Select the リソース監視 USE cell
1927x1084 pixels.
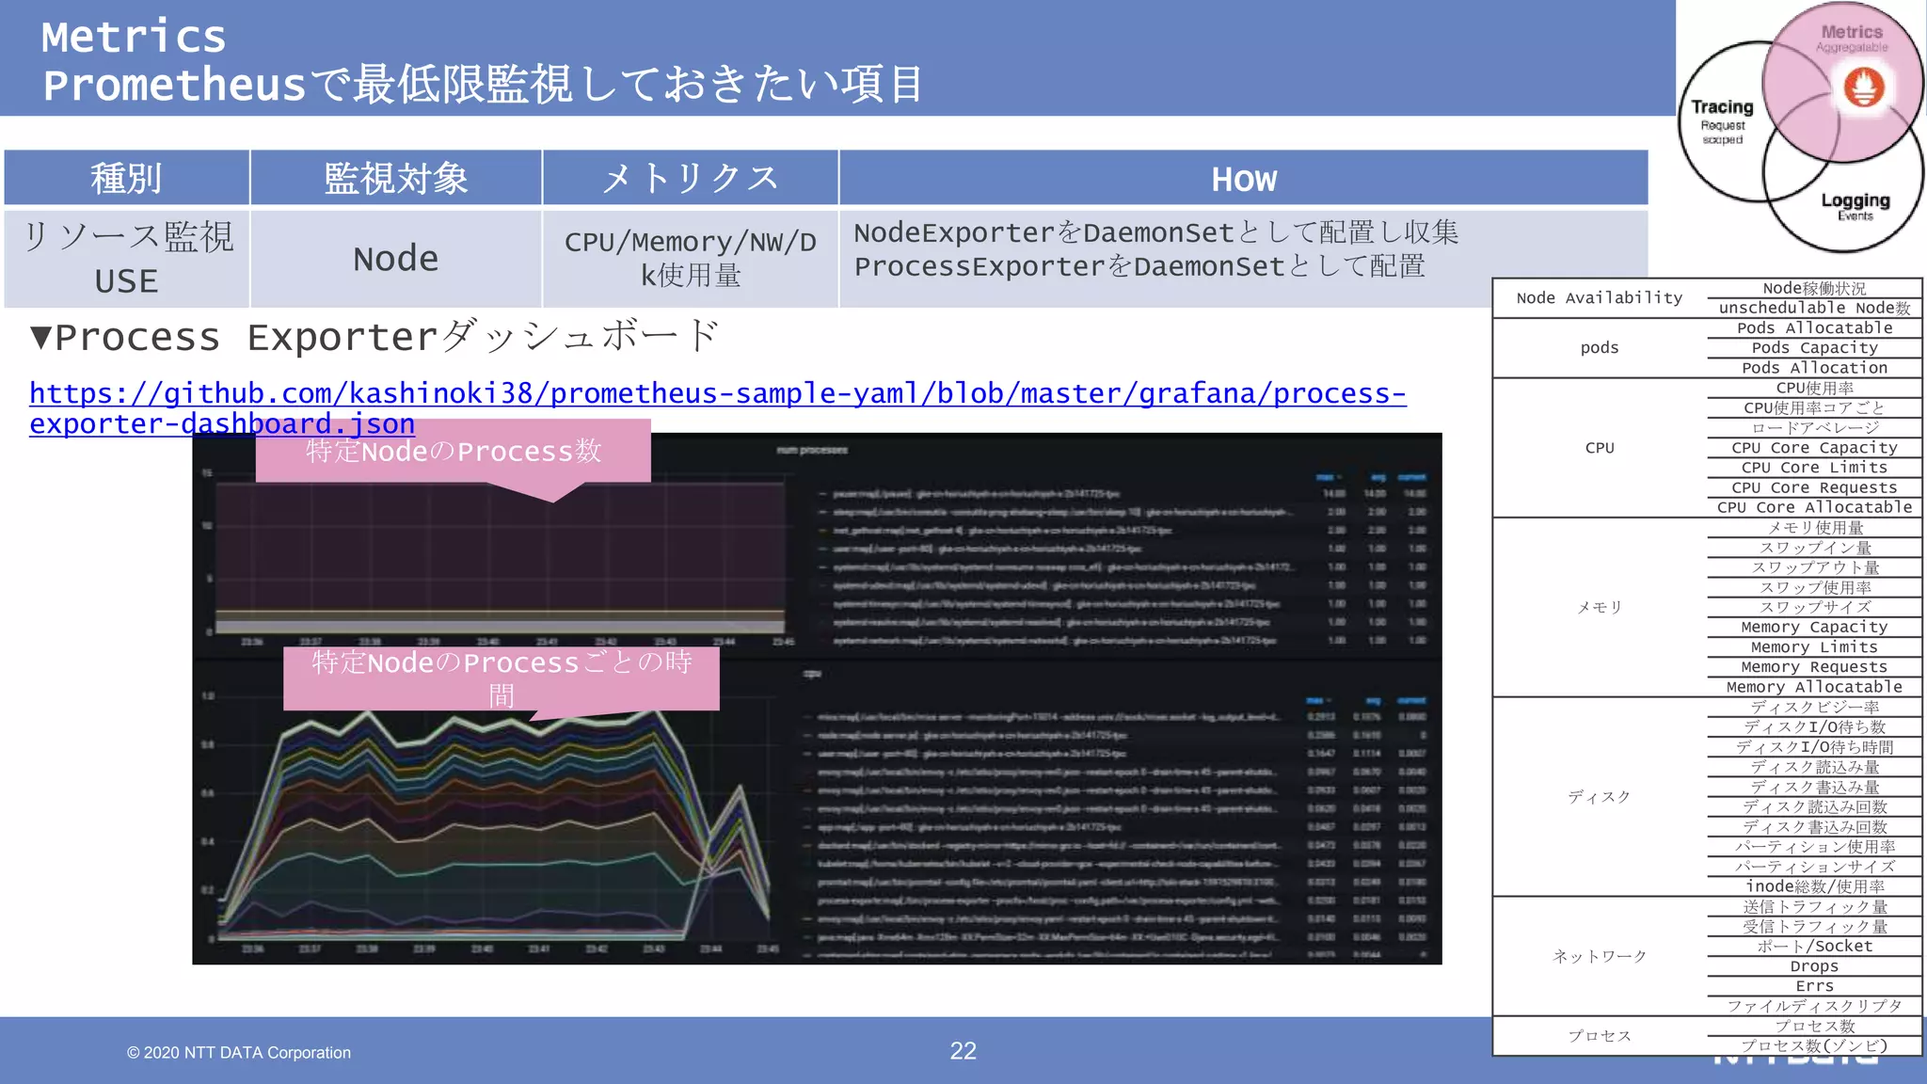click(126, 259)
